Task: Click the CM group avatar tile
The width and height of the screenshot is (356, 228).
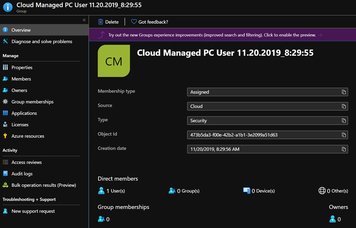Action: [114, 61]
